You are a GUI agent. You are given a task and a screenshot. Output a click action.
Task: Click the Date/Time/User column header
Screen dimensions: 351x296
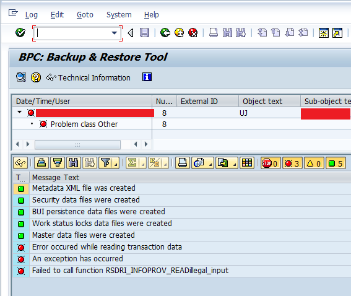coord(82,102)
